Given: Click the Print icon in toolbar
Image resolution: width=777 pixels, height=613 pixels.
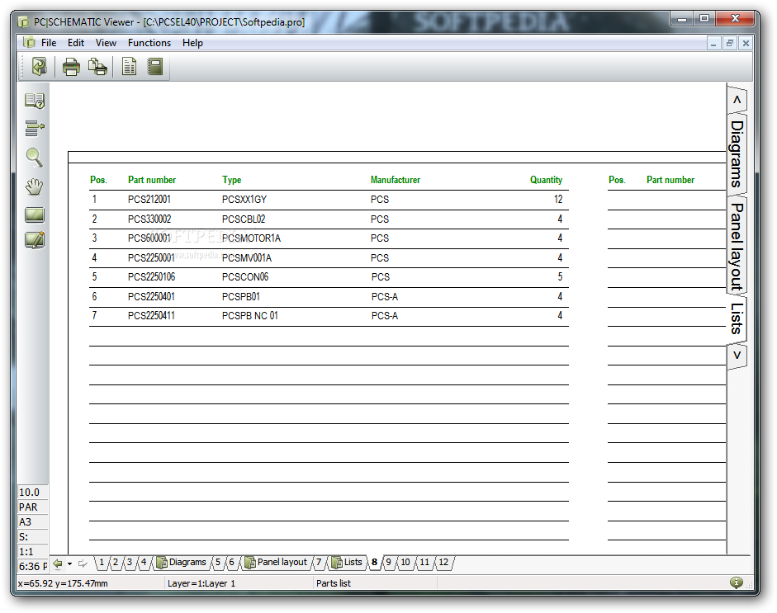Looking at the screenshot, I should (x=71, y=66).
